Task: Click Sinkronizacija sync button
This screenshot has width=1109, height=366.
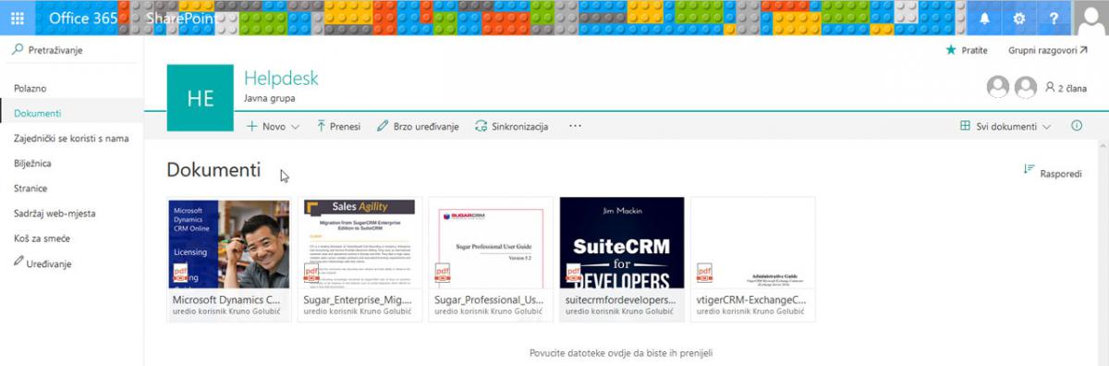Action: (x=512, y=127)
